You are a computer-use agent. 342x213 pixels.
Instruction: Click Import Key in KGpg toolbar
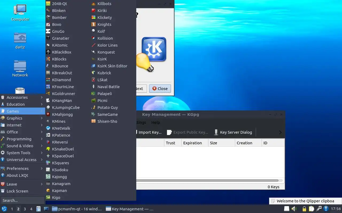[x=149, y=132]
